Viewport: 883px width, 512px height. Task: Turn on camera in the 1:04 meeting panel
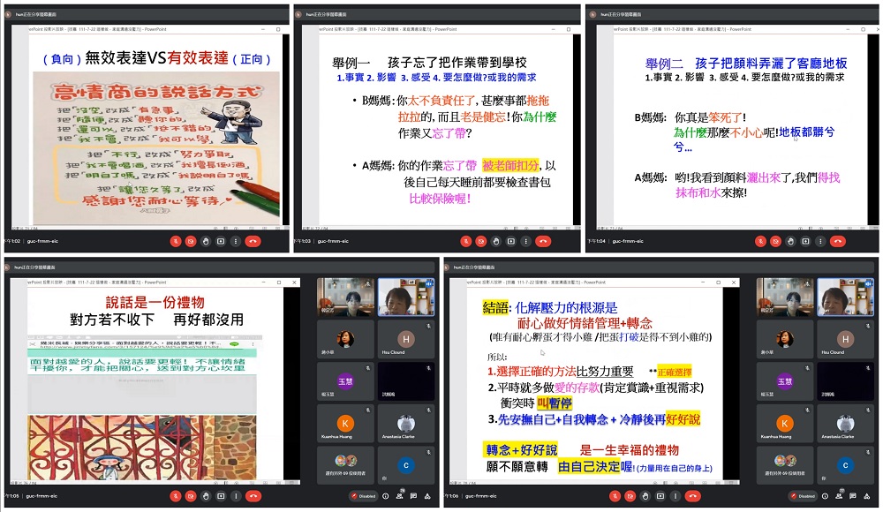click(x=776, y=241)
